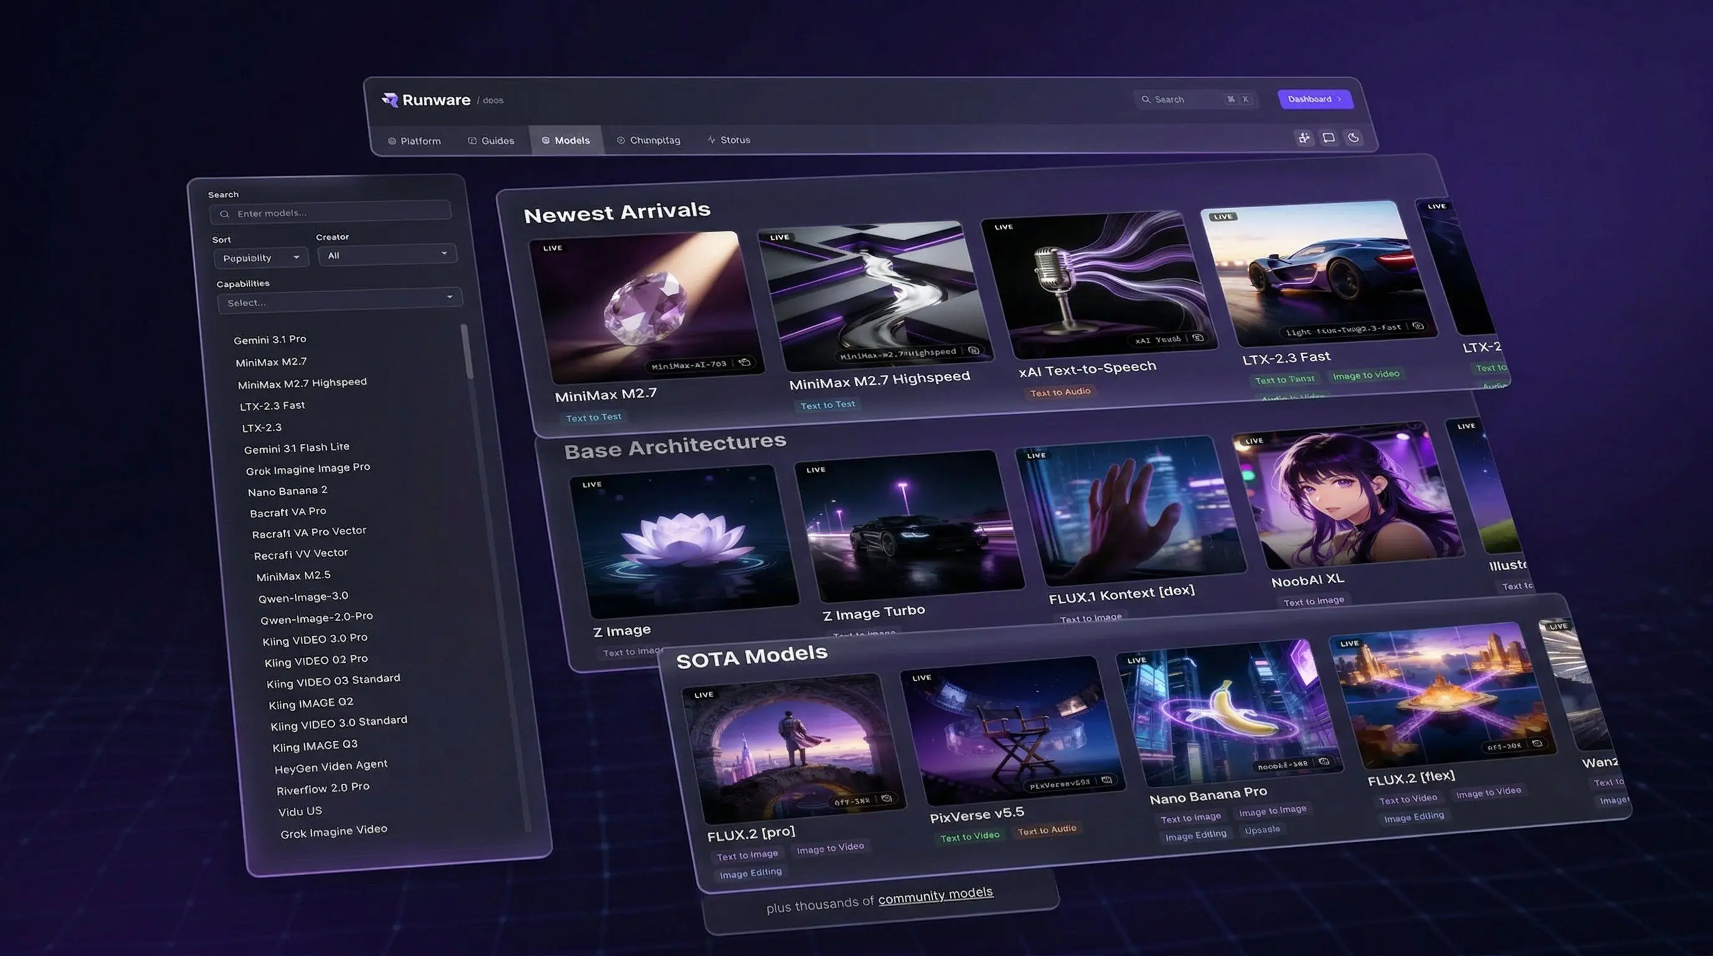Open the Popularity sort dropdown
Viewport: 1713px width, 956px height.
click(261, 257)
